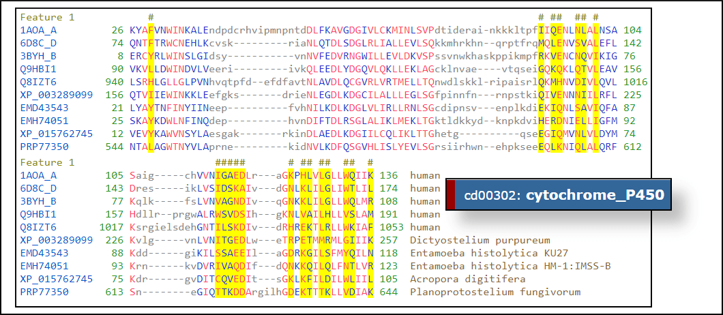Open the 3BYH_B accession on the row starting 77
This screenshot has width=723, height=315.
[39, 201]
